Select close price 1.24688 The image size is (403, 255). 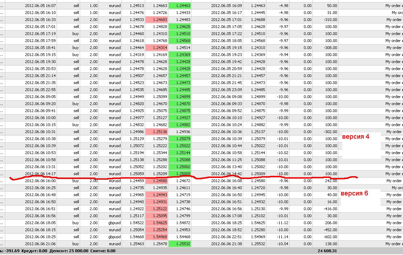pyautogui.click(x=258, y=20)
